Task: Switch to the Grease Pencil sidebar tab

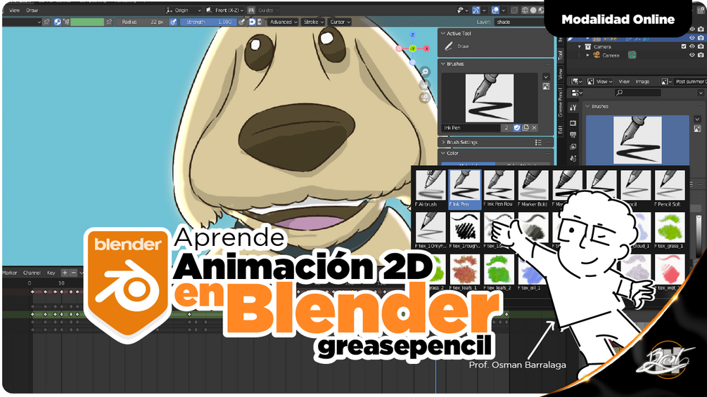Action: click(560, 103)
